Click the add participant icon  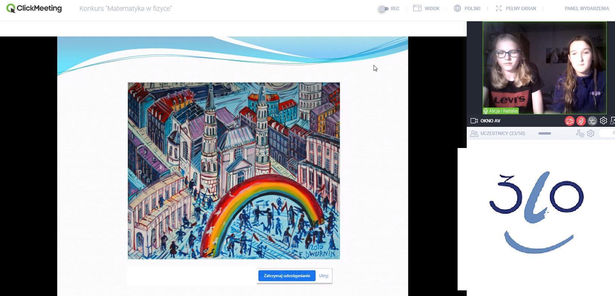[580, 133]
